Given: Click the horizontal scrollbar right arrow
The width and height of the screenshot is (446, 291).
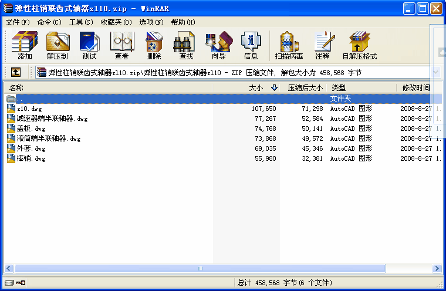Looking at the screenshot, I should click(437, 268).
